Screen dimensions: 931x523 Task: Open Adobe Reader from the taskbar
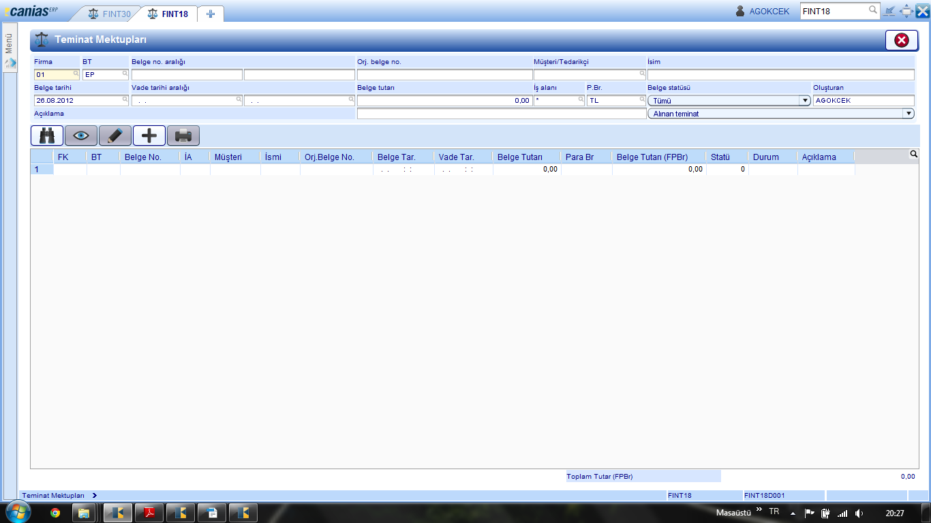pyautogui.click(x=149, y=513)
